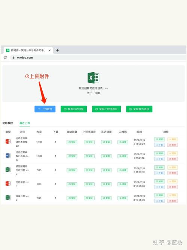Click the large Excel file icon in preview
187x250 pixels.
(x=93, y=77)
